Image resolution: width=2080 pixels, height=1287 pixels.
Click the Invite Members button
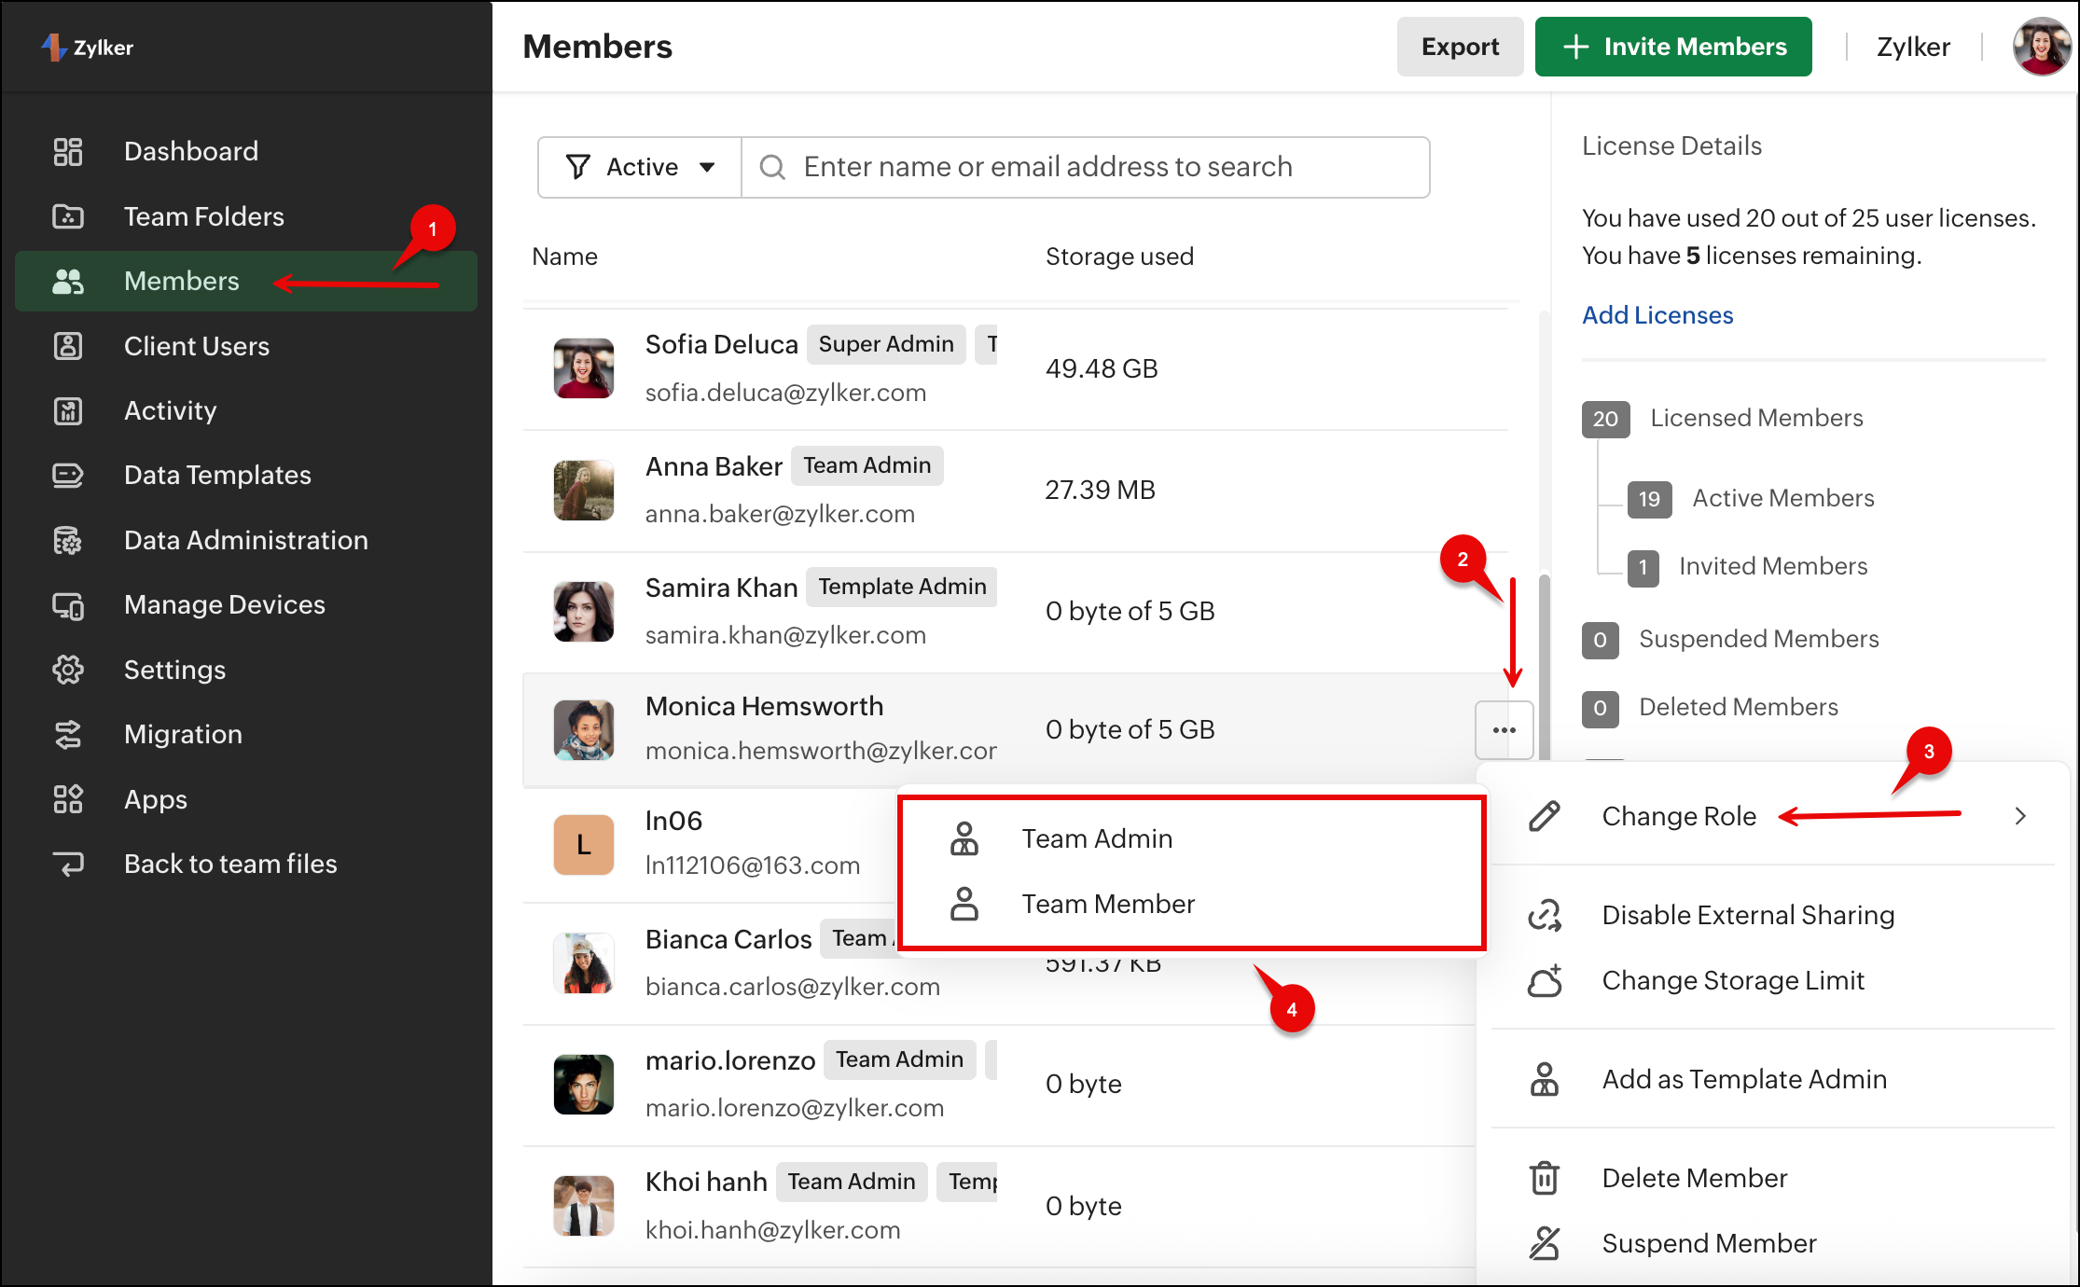pyautogui.click(x=1673, y=47)
